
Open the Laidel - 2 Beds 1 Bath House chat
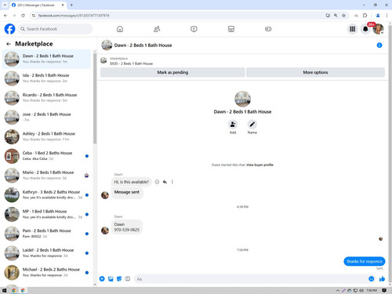pos(46,253)
